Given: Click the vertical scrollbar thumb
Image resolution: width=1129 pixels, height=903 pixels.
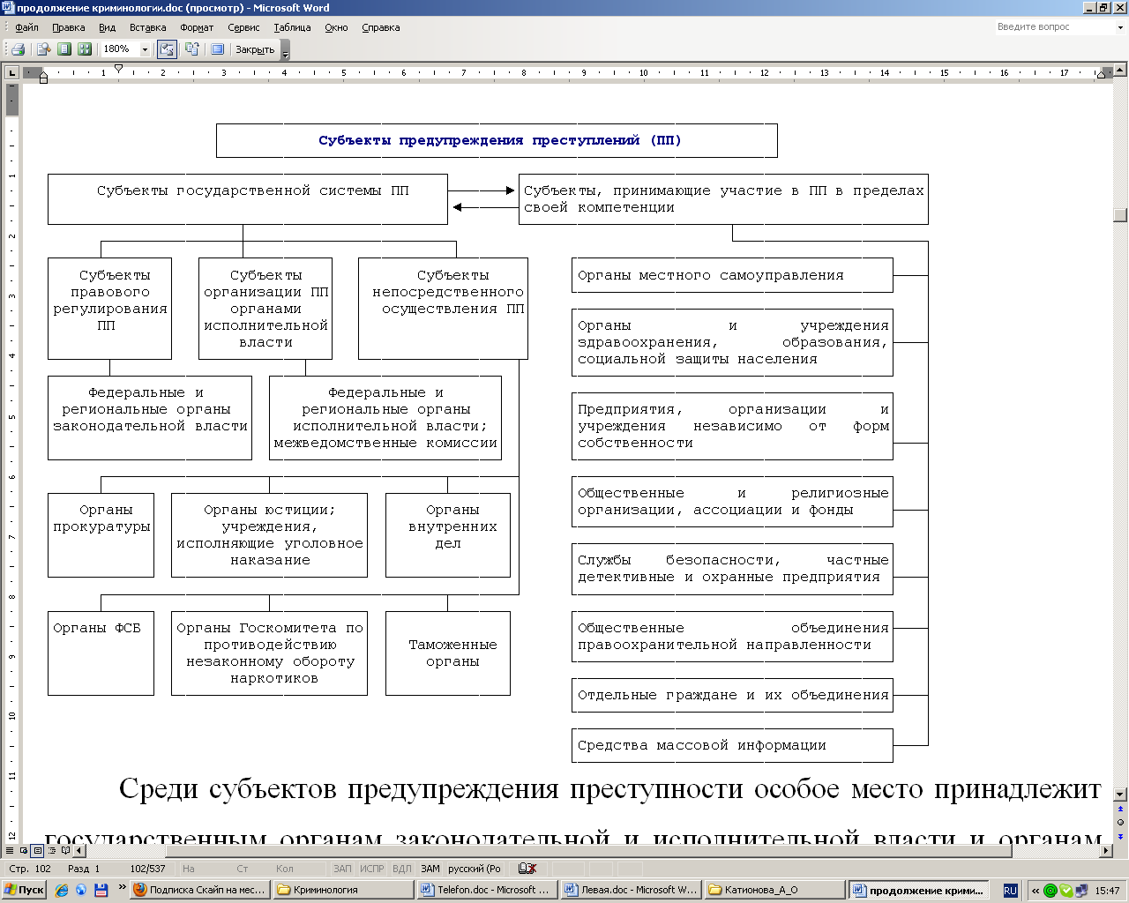Looking at the screenshot, I should tap(1120, 215).
